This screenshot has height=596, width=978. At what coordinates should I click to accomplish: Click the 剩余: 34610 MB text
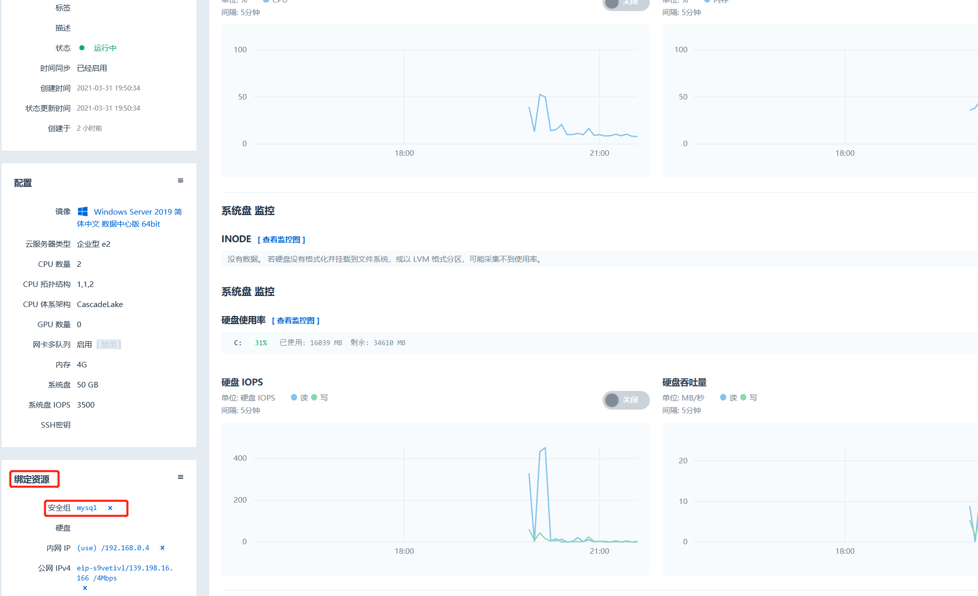(378, 343)
